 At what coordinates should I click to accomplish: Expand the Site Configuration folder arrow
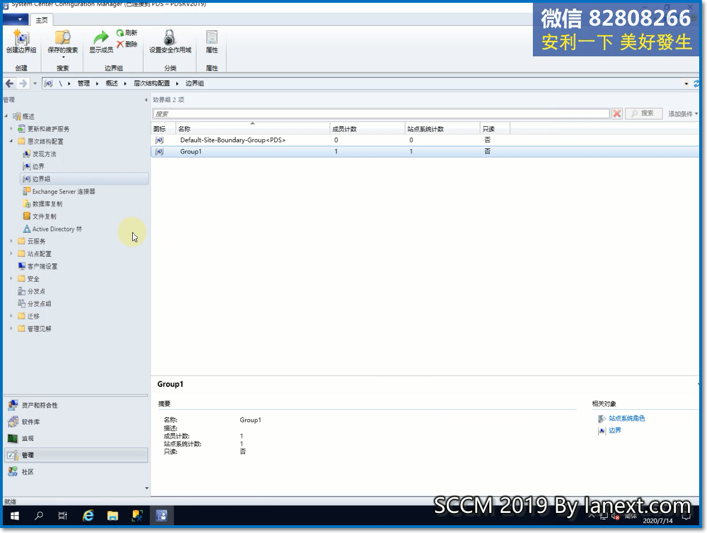(11, 253)
